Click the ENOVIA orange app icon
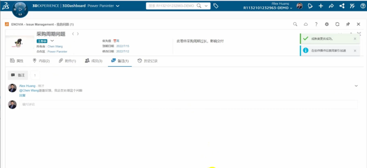This screenshot has height=168, width=367. point(7,24)
